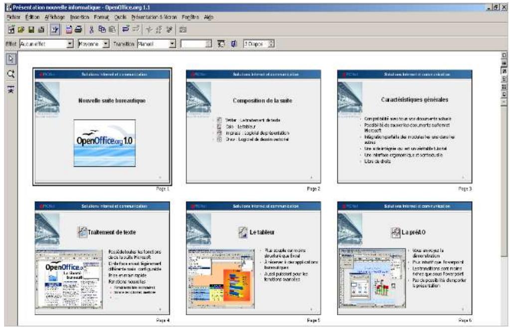Click the Page 2 label
The image size is (510, 327).
click(x=314, y=189)
